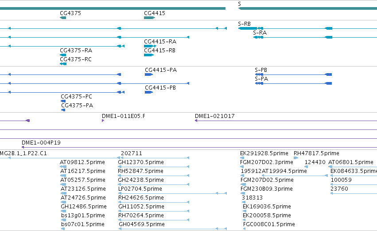
Task: Click the CG4375 gene label
Action: click(x=70, y=13)
